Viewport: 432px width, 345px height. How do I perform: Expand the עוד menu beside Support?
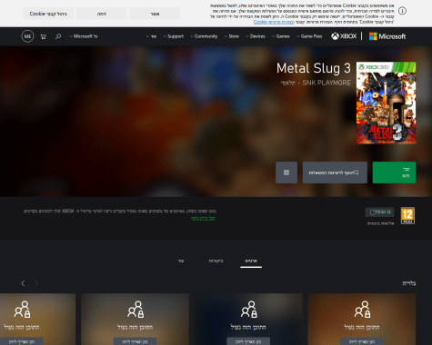(x=151, y=36)
